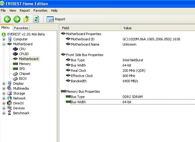Select the Storage drives icon
This screenshot has width=195, height=142.
click(10, 93)
